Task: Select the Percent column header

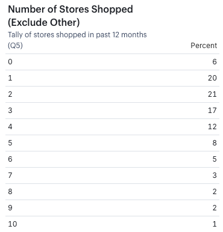Action: tap(204, 46)
